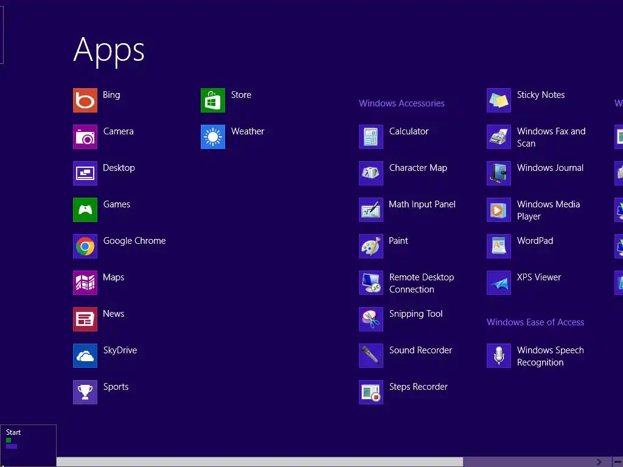Click the WordPad text label
The image size is (623, 467).
tap(535, 241)
